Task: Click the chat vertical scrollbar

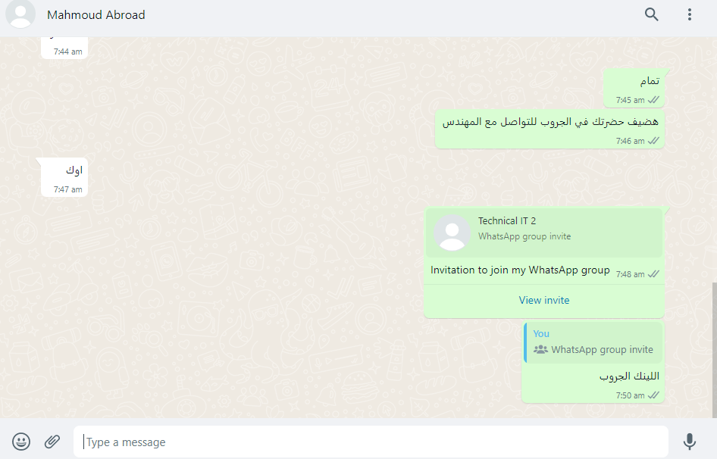Action: click(714, 350)
